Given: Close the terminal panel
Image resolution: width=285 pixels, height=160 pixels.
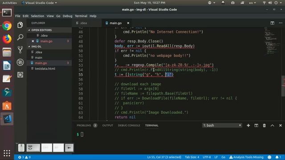Looking at the screenshot, I should click(x=281, y=125).
